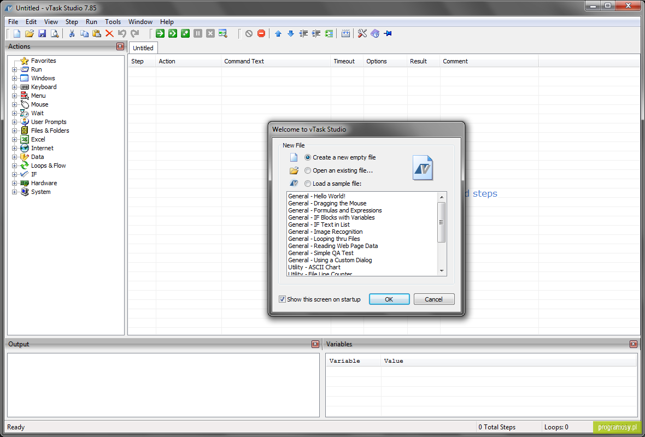Save the file with the floppy disk icon
645x437 pixels.
point(42,34)
